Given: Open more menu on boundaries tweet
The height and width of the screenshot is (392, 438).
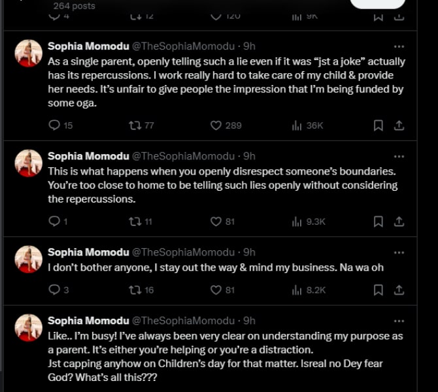Looking at the screenshot, I should [x=399, y=157].
